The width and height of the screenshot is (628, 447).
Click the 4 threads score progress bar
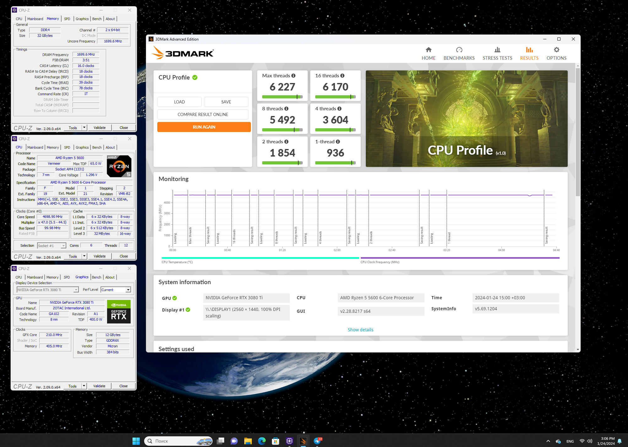(335, 130)
